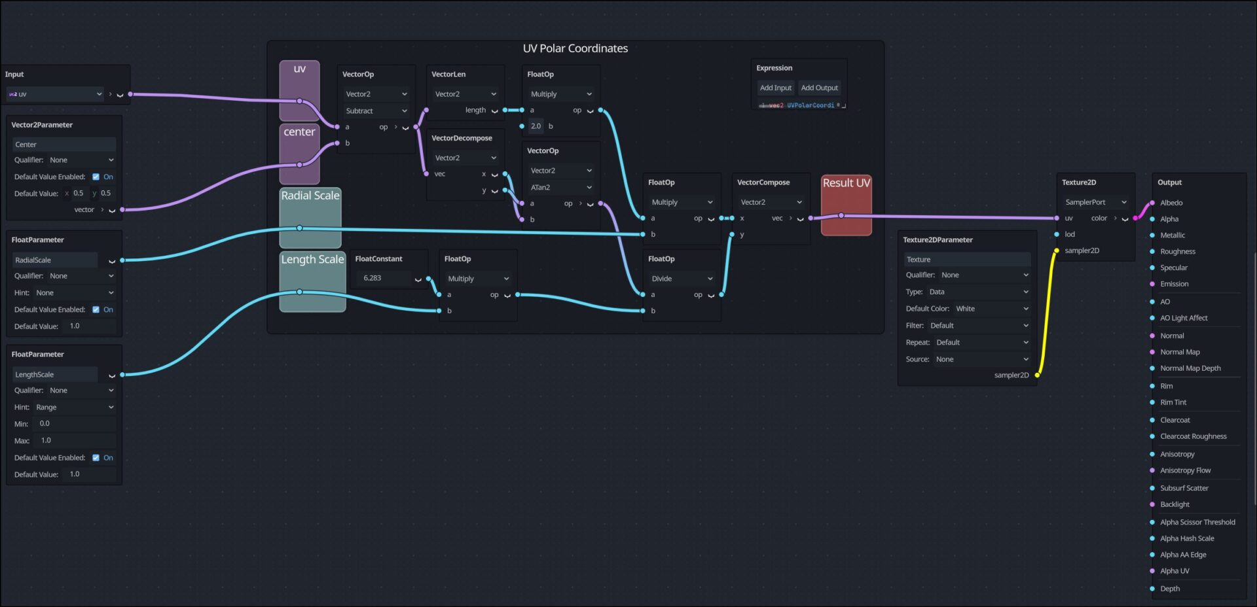Click the Subtract VectorOp input port b
Screen dimensions: 1257x607
click(337, 143)
